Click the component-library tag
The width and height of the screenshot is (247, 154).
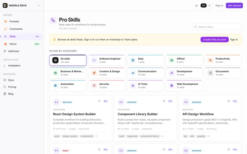(150, 136)
